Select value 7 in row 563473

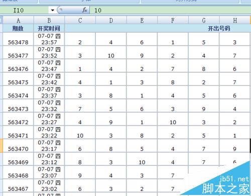pyautogui.click(x=80, y=106)
